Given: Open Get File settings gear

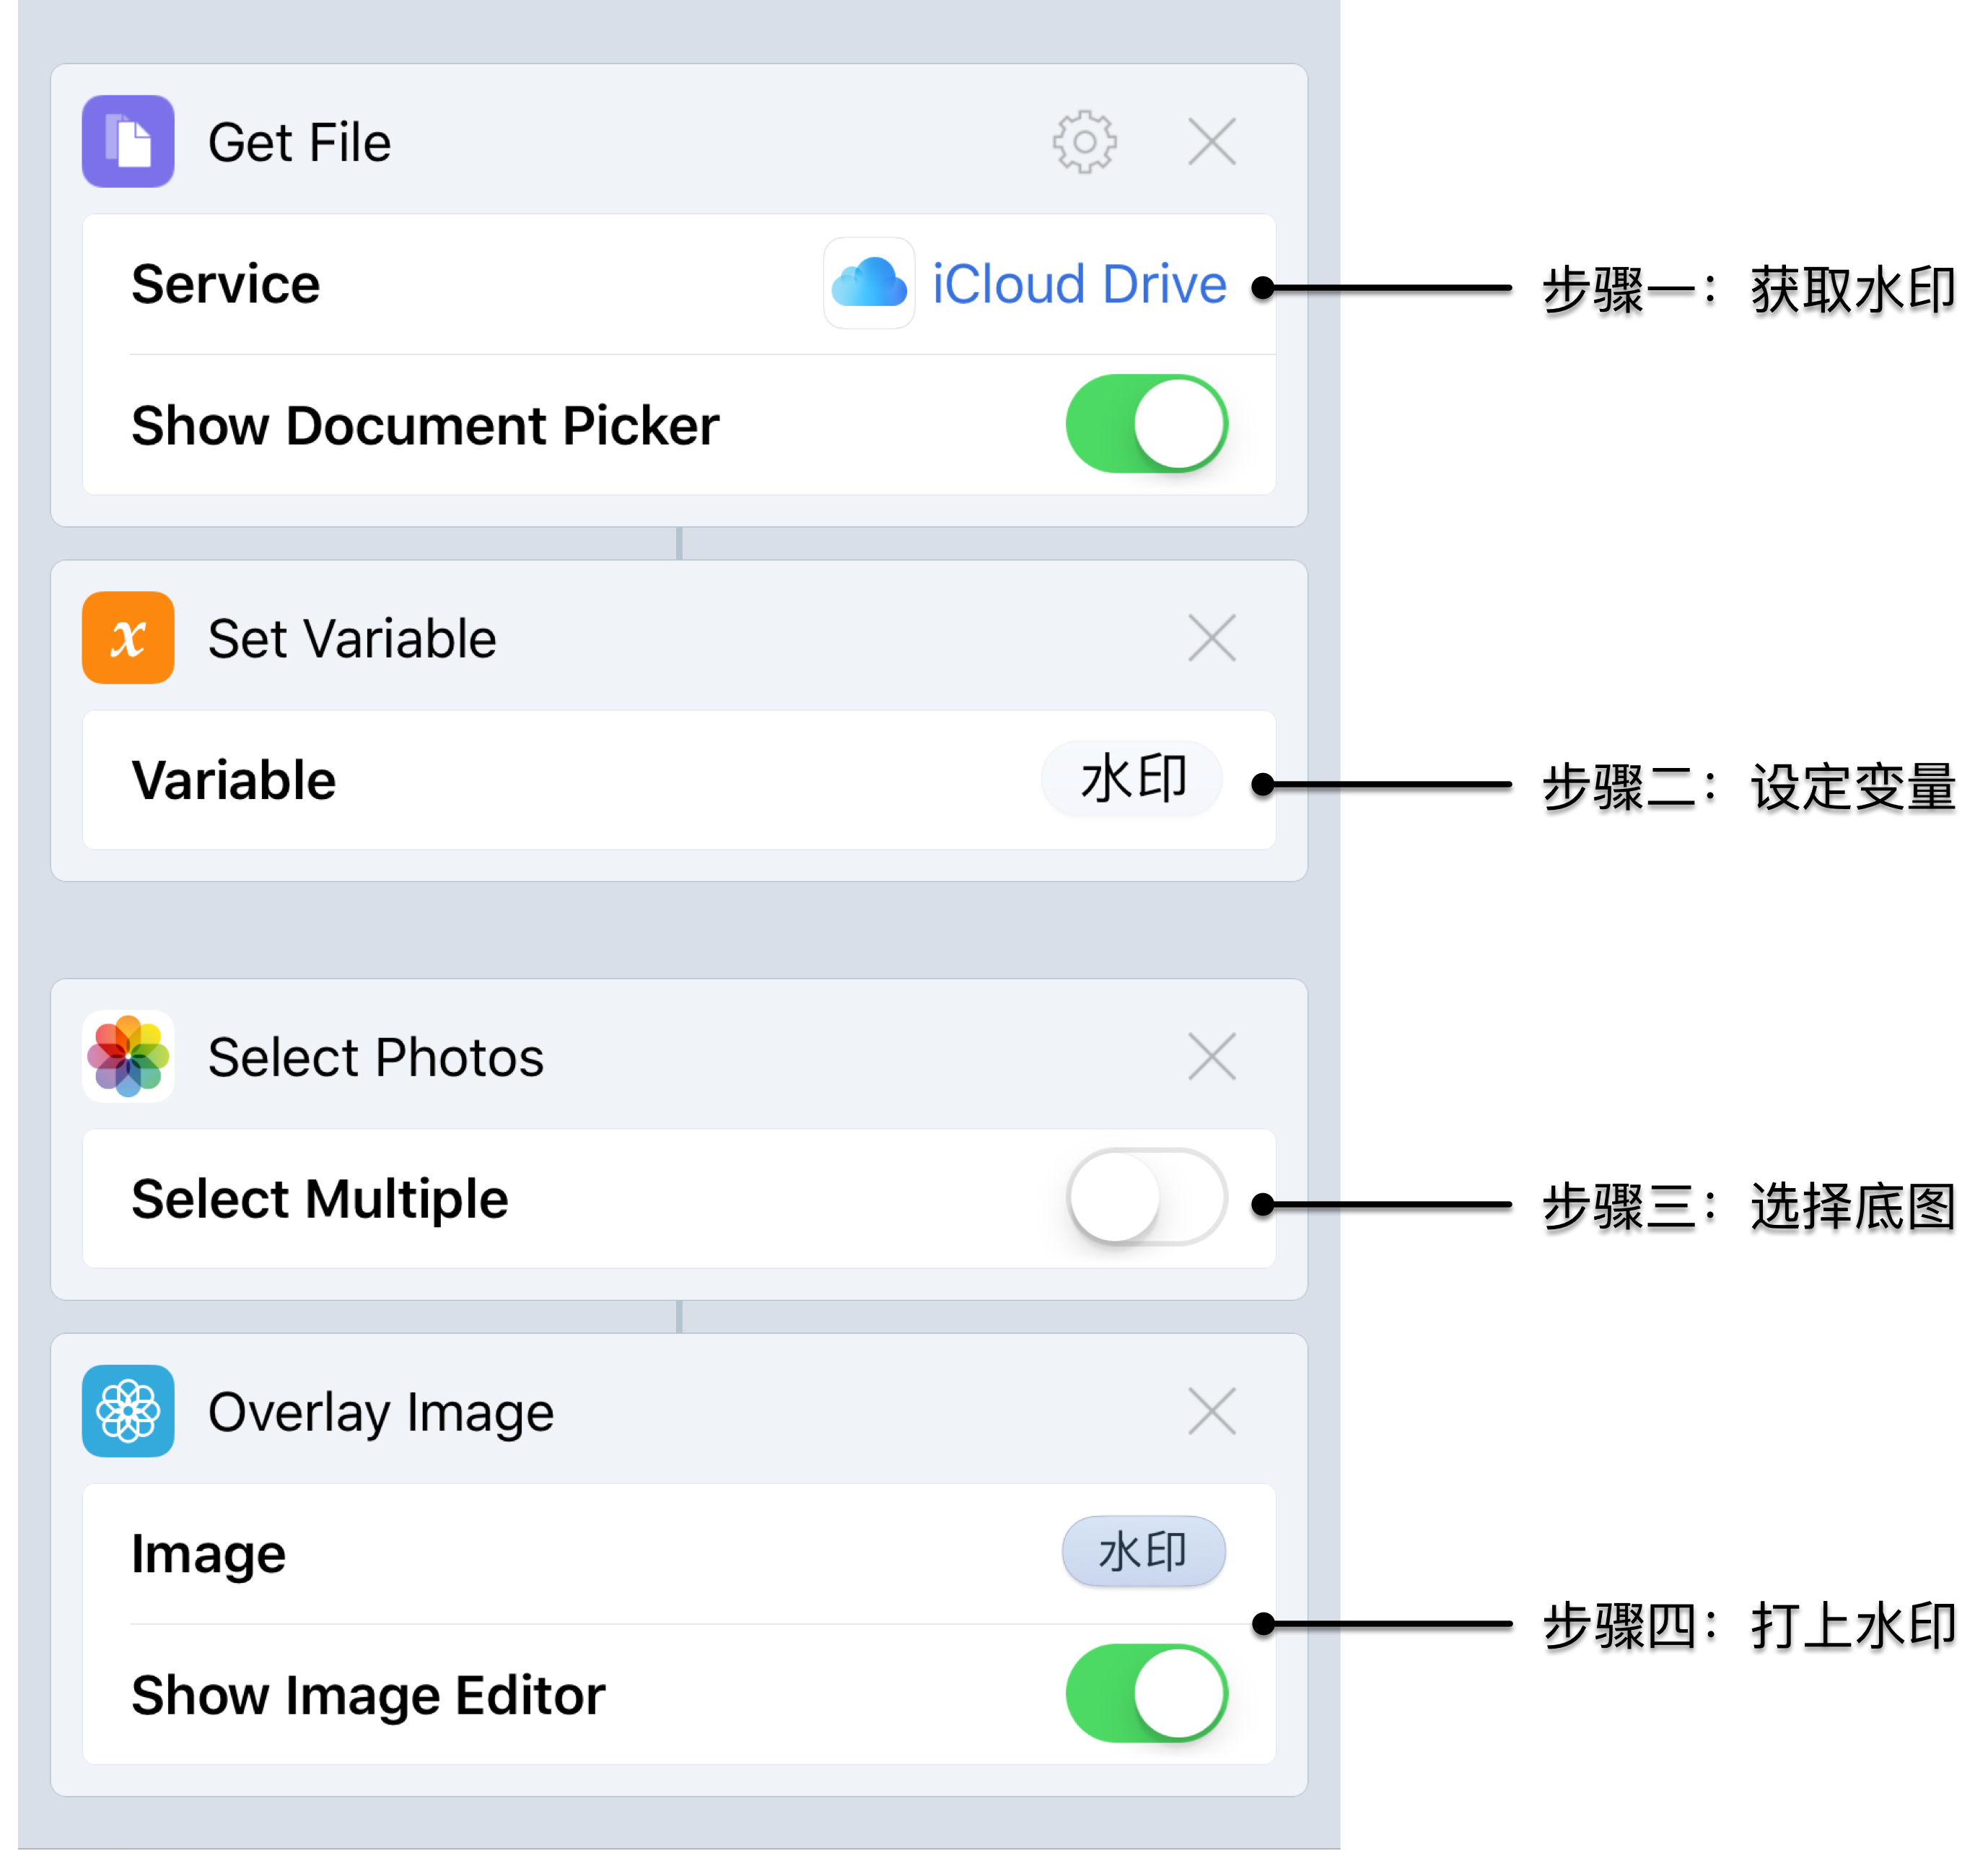Looking at the screenshot, I should (x=1084, y=142).
